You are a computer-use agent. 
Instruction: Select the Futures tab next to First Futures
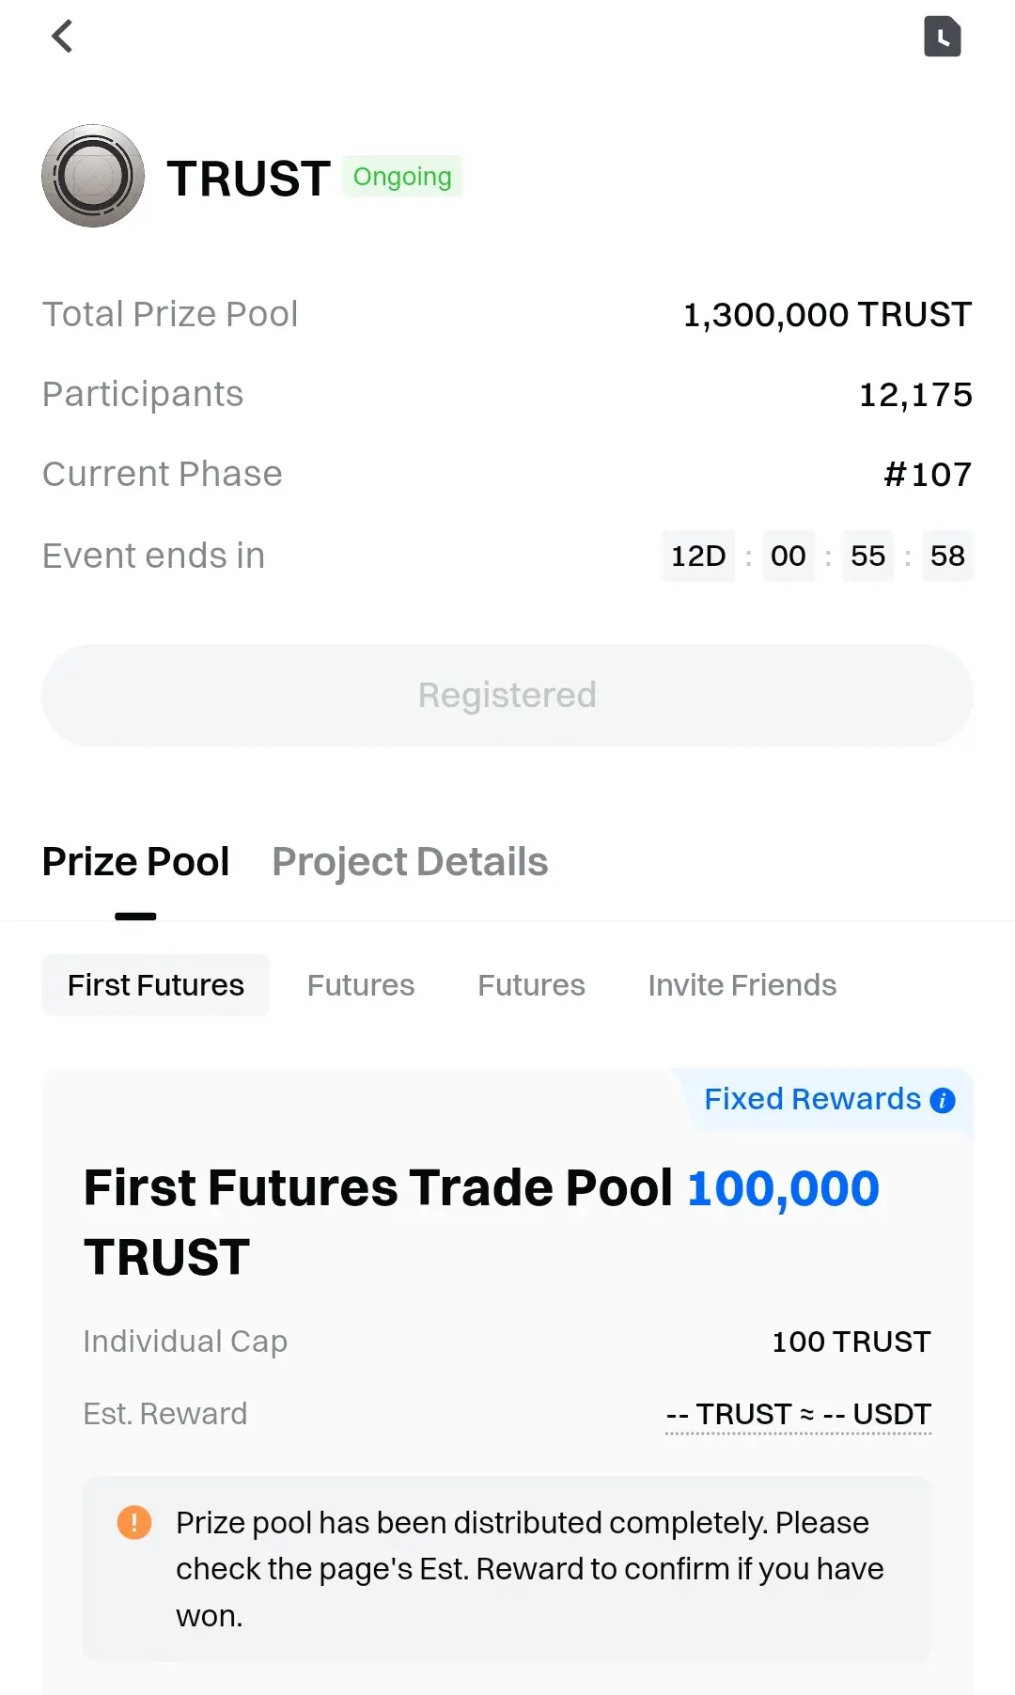pos(361,985)
